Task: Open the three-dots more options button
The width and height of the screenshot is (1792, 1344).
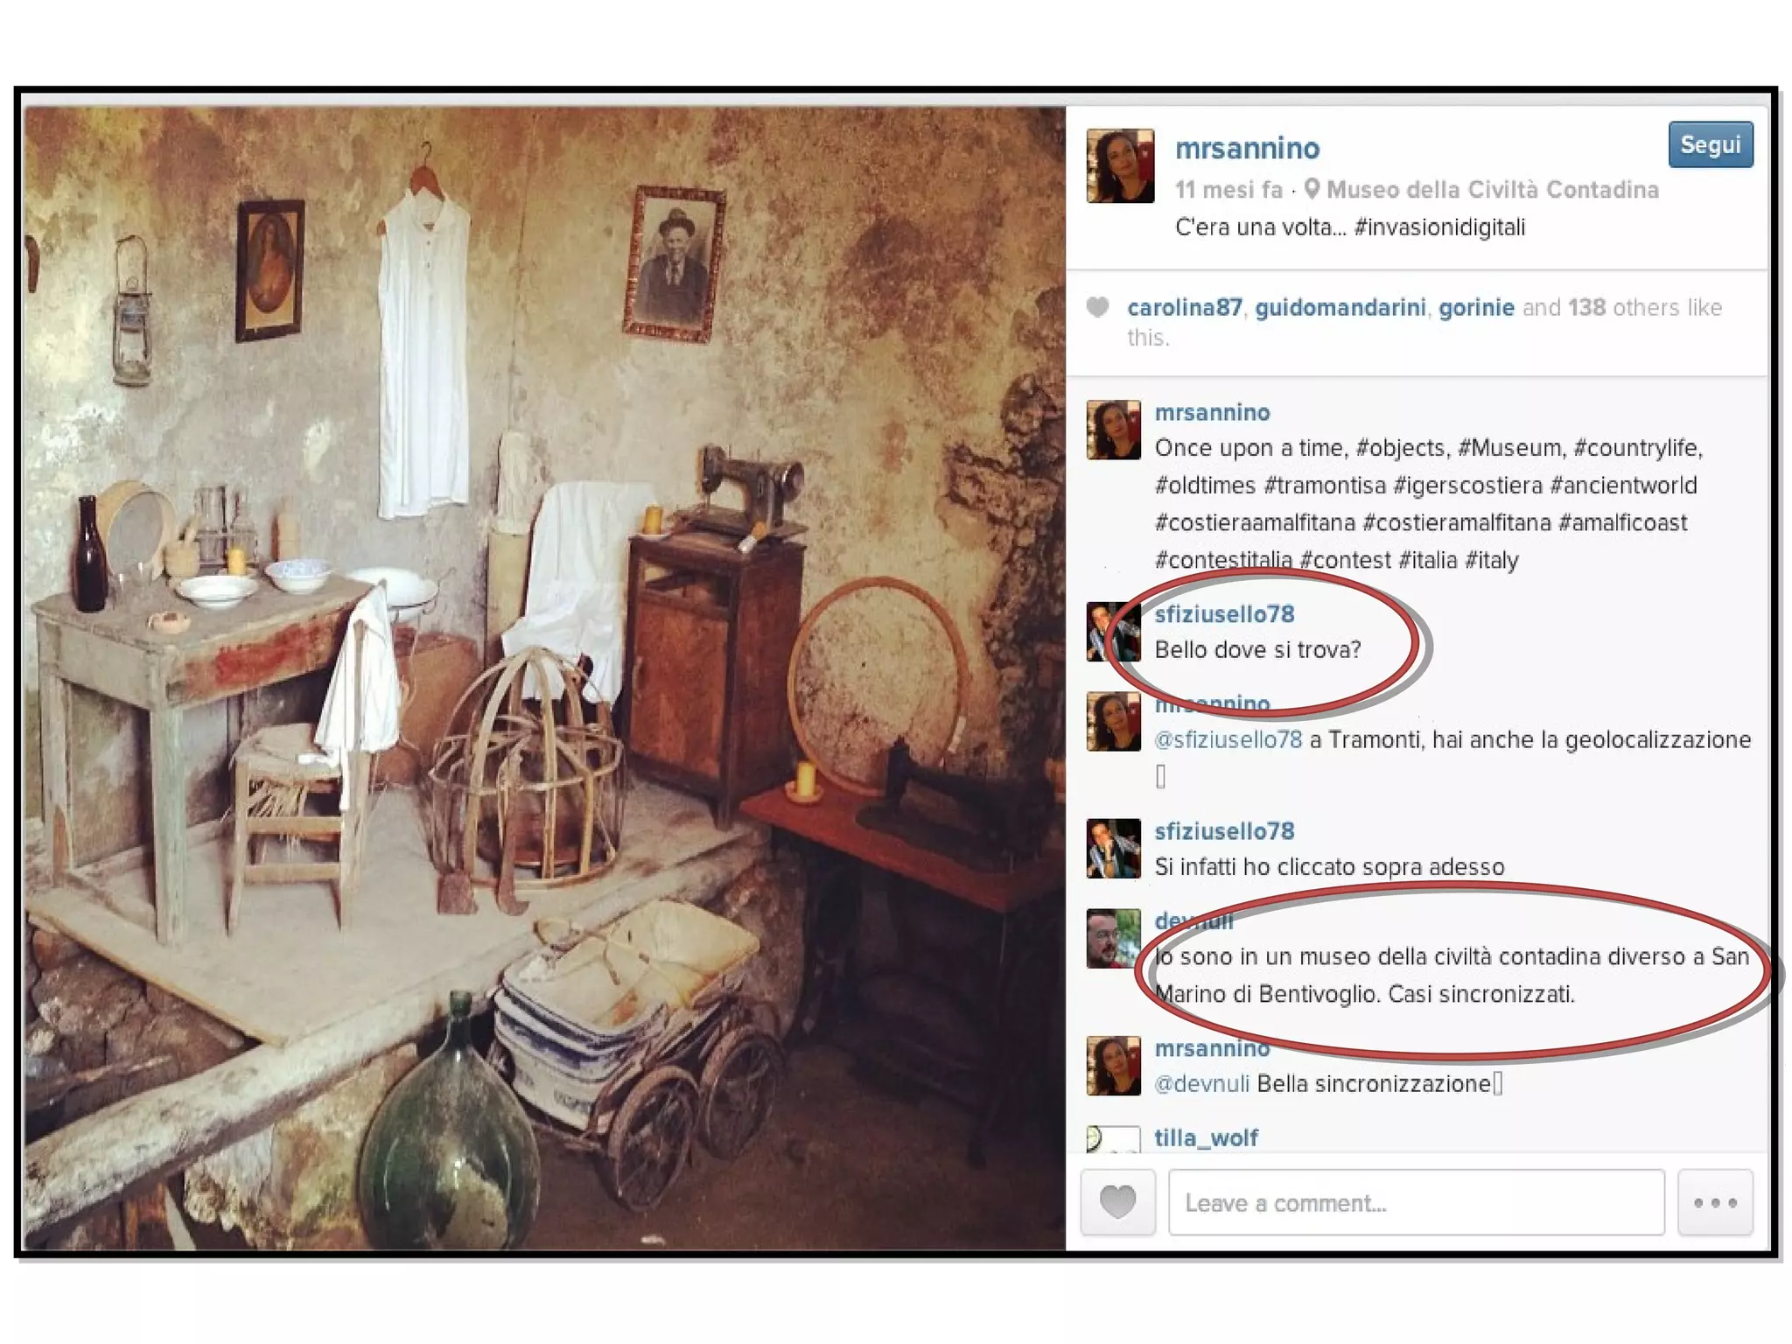Action: point(1715,1202)
